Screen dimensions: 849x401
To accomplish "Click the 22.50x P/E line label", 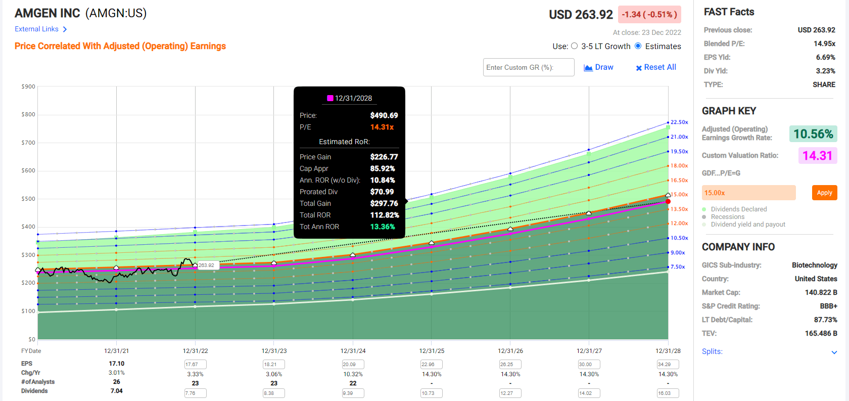I will tap(679, 122).
